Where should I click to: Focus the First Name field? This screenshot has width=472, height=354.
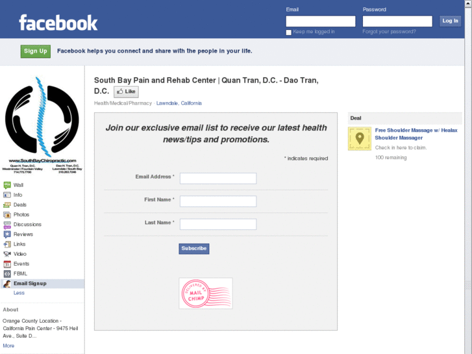(x=218, y=201)
